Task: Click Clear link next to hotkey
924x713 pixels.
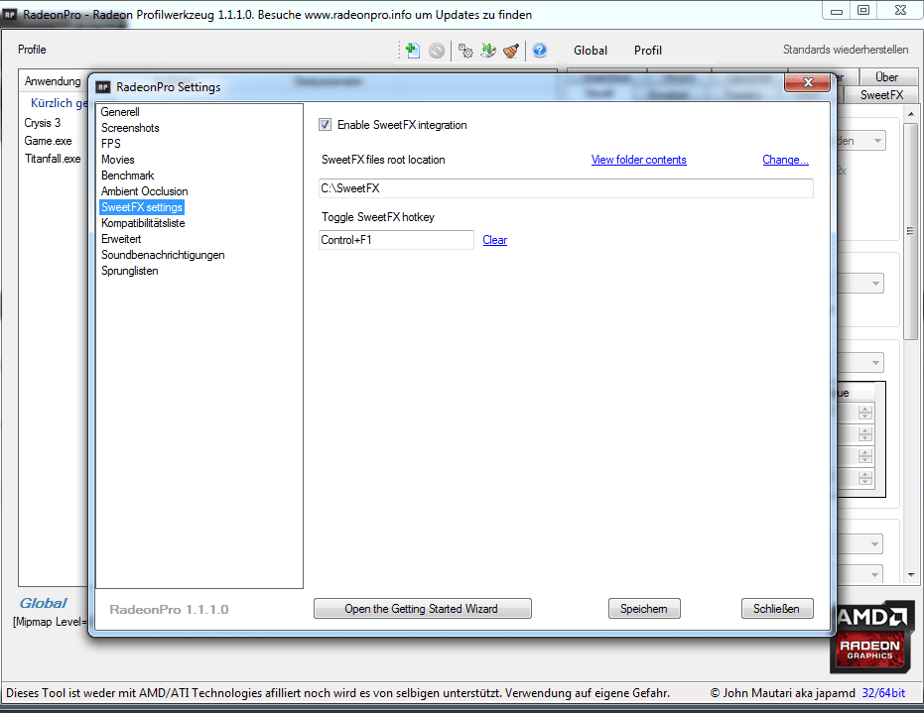Action: (495, 240)
